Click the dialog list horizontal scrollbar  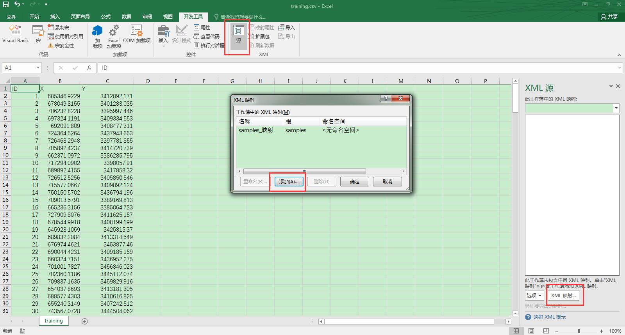pyautogui.click(x=304, y=171)
